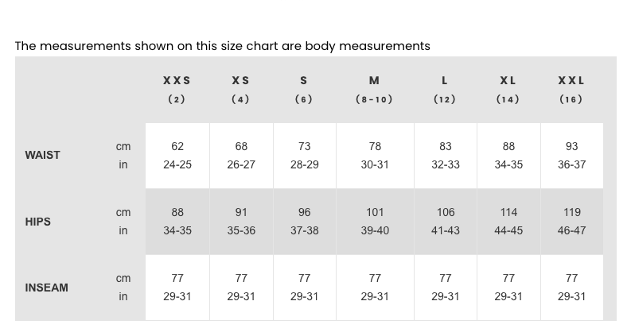Click the INSEAM row label
The width and height of the screenshot is (631, 332).
[x=46, y=288]
